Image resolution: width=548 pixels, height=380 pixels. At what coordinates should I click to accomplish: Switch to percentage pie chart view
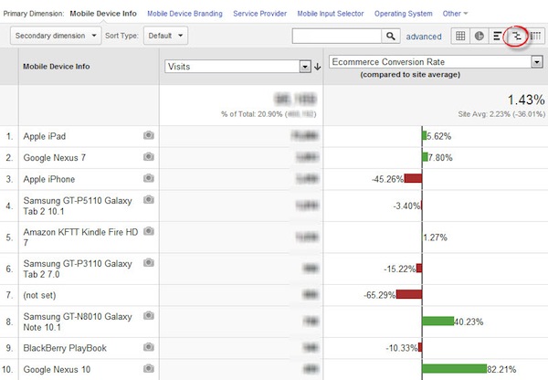pyautogui.click(x=479, y=36)
